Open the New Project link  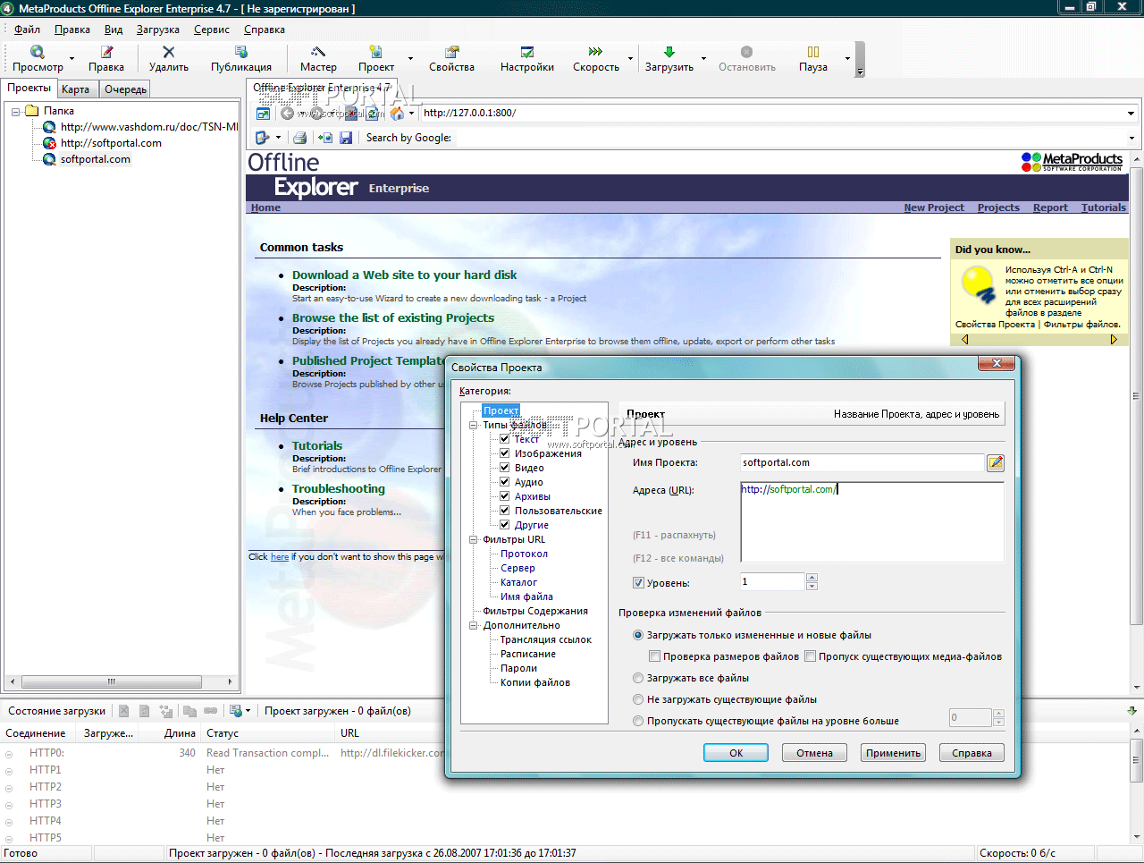(x=934, y=207)
